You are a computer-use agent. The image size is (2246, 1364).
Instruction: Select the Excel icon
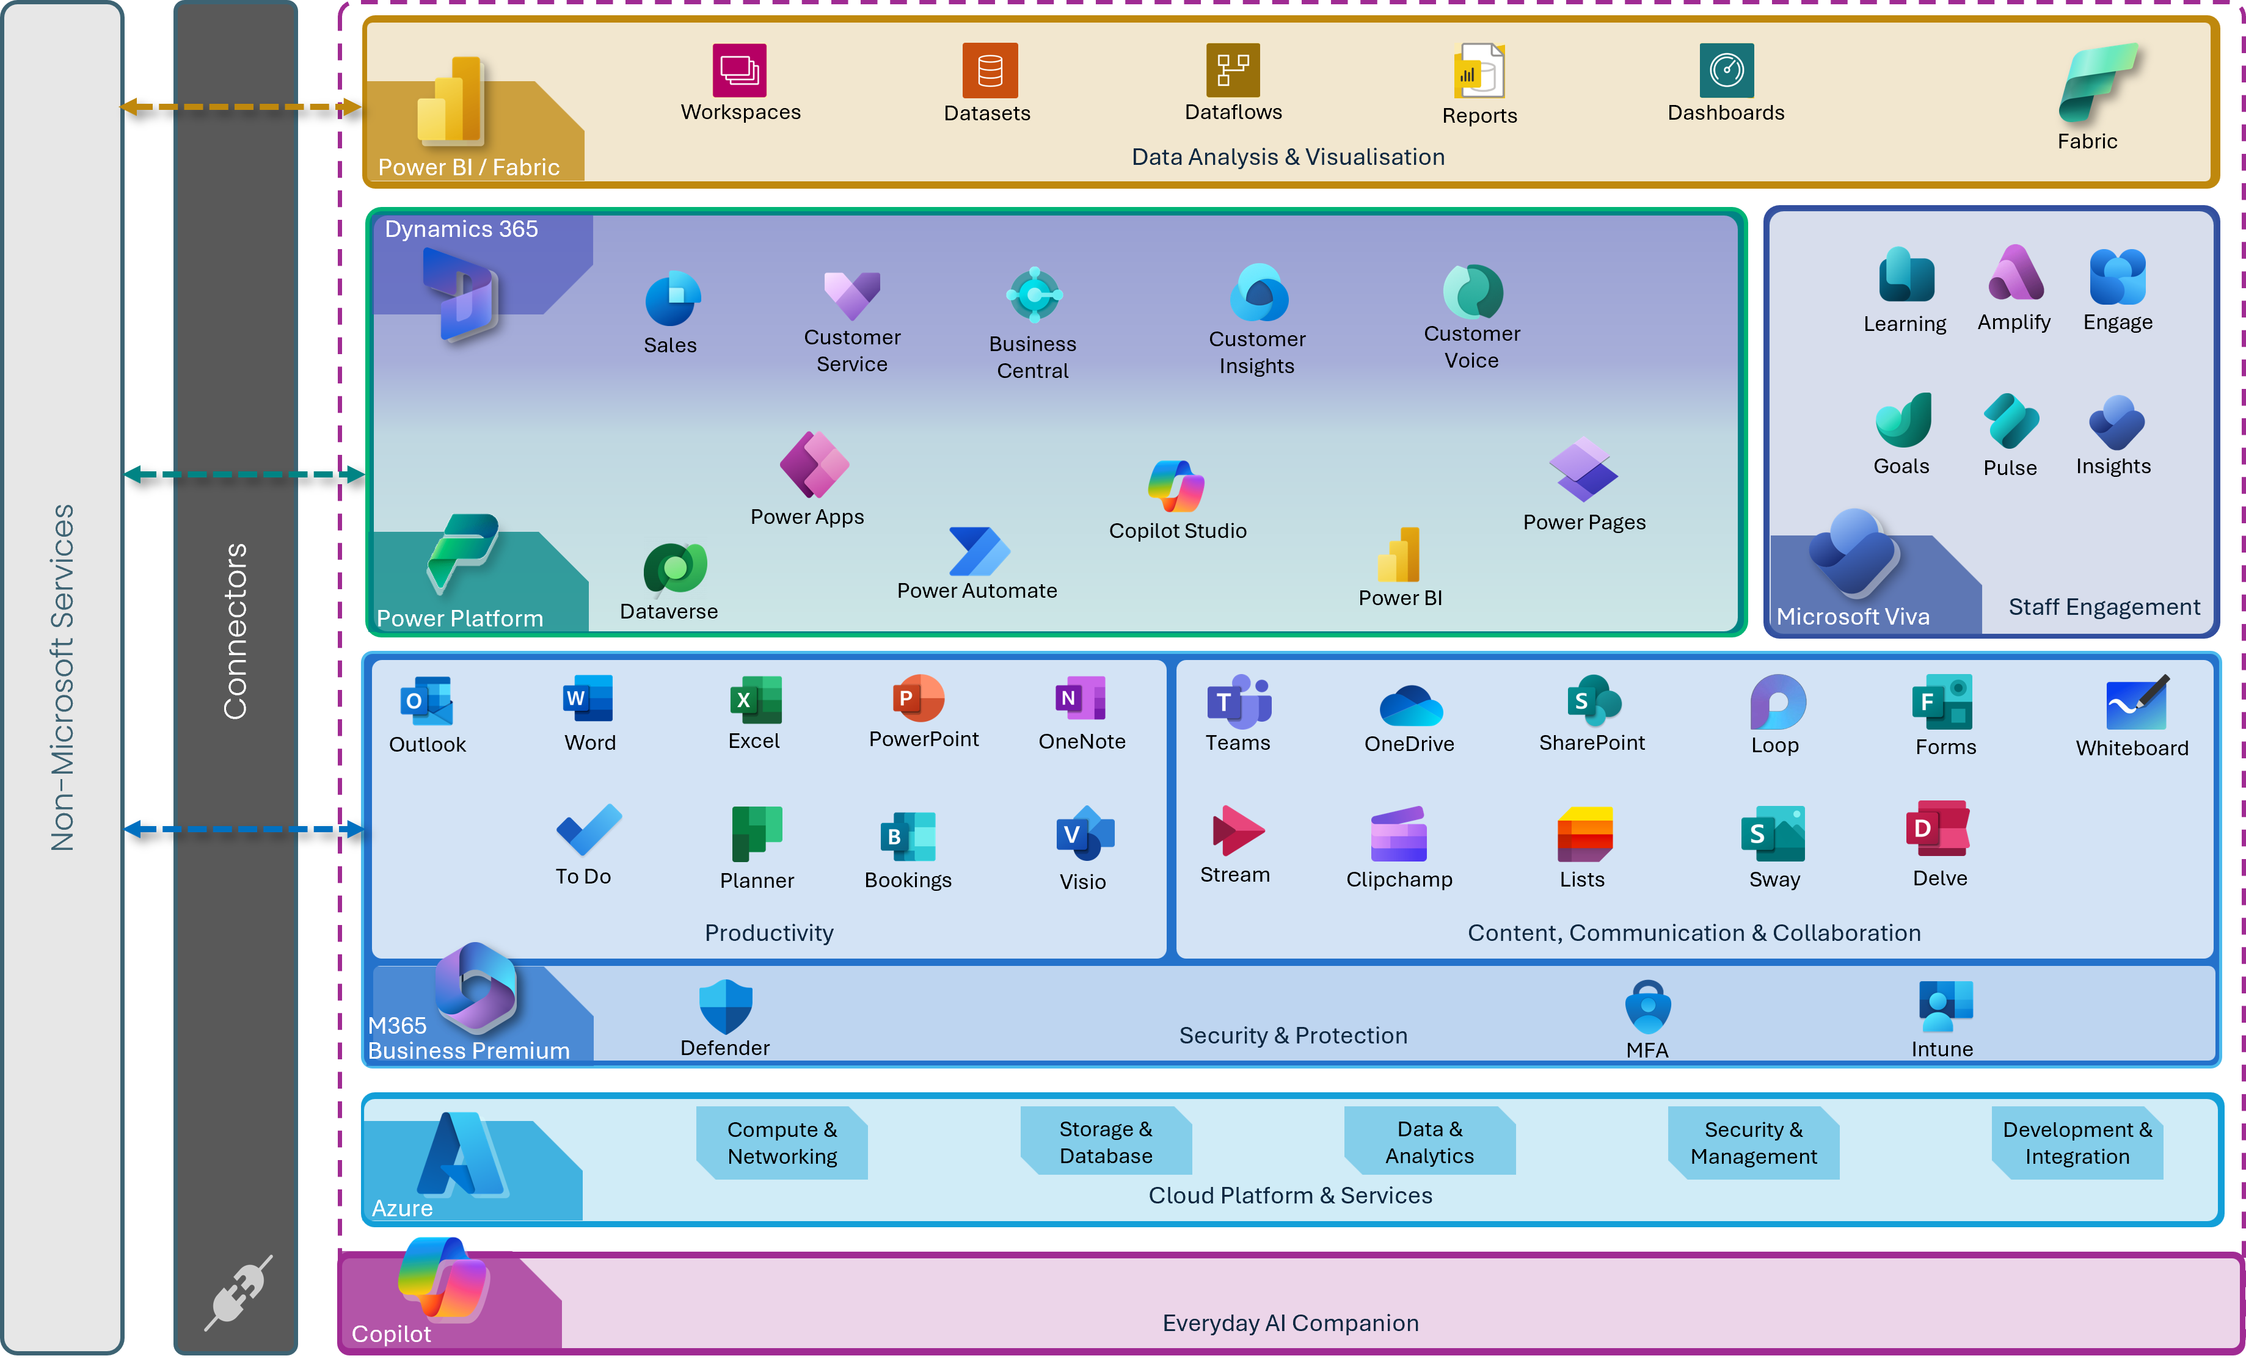[x=756, y=700]
